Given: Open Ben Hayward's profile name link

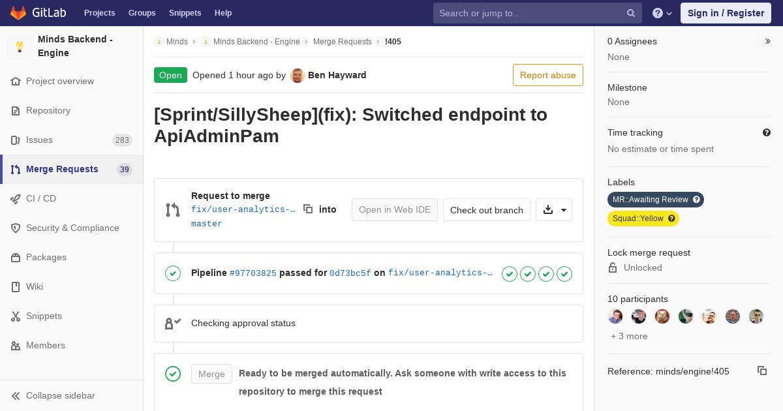Looking at the screenshot, I should pyautogui.click(x=337, y=75).
